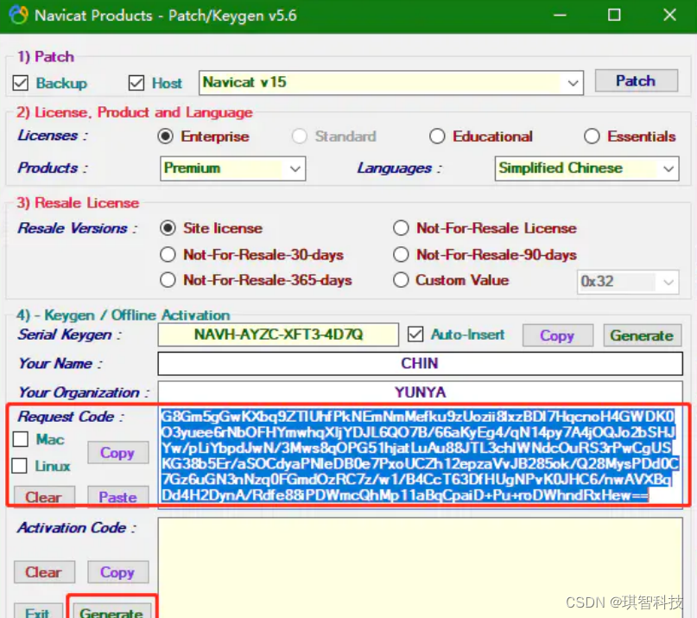The width and height of the screenshot is (697, 618).
Task: Select the Enterprise license radio button
Action: point(165,137)
